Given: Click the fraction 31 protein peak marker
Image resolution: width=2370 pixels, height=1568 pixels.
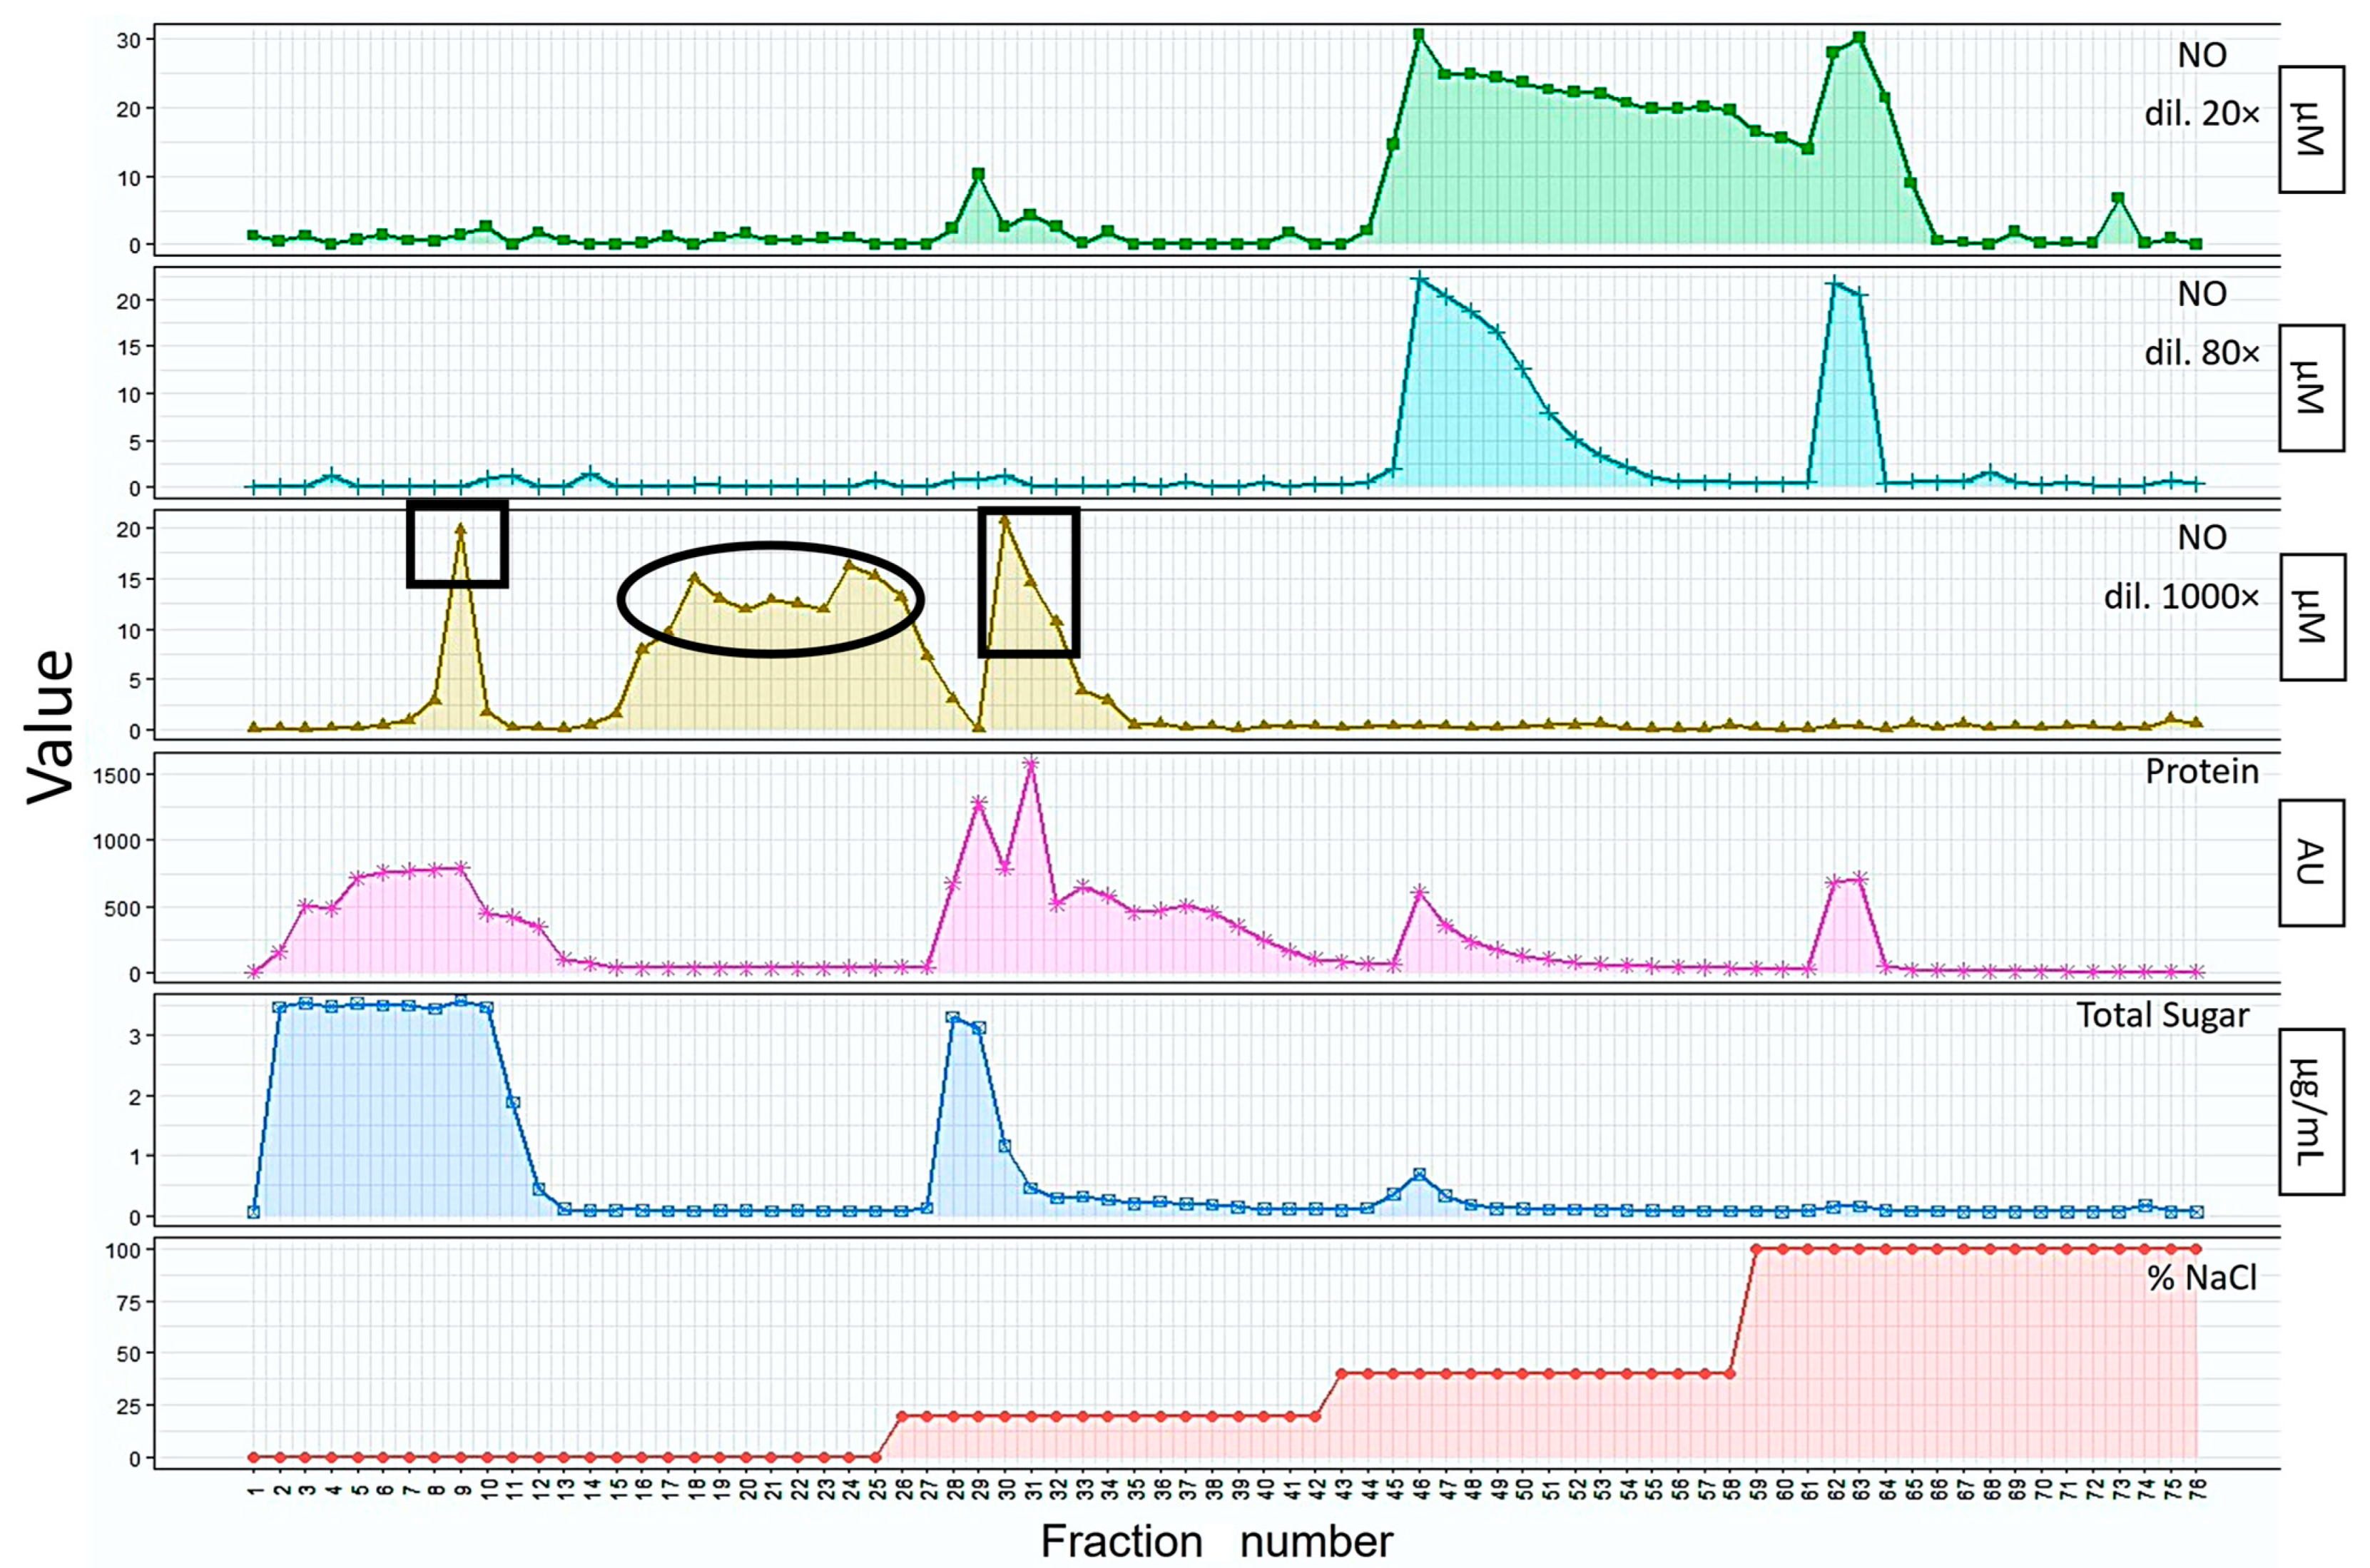Looking at the screenshot, I should (x=1031, y=763).
